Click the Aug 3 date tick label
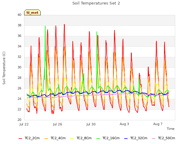Viewport: 193px width, 144px height. pos(124,124)
